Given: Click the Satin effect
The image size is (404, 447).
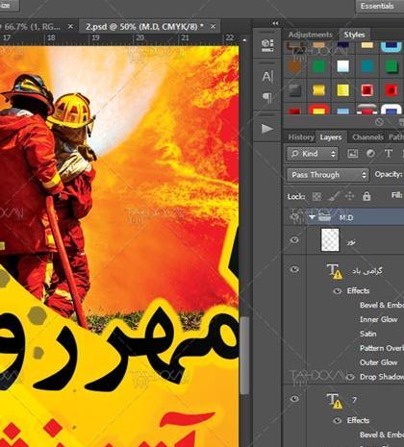Looking at the screenshot, I should tap(367, 334).
